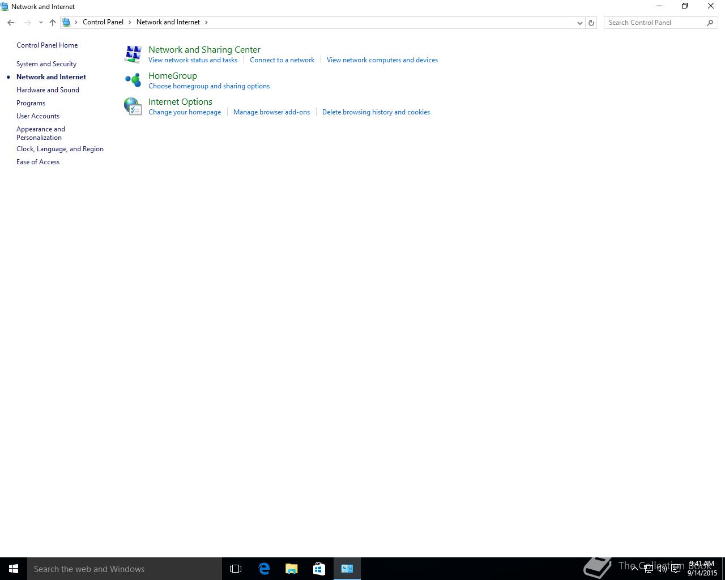Open Control Panel Home
The image size is (725, 580).
(47, 45)
